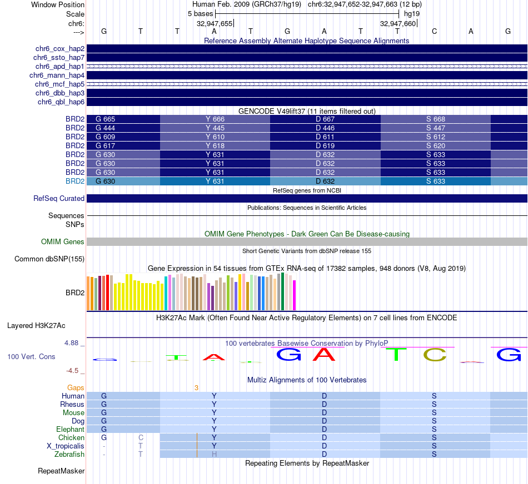Select codon S 612 in BRD2 transcript

coord(435,137)
